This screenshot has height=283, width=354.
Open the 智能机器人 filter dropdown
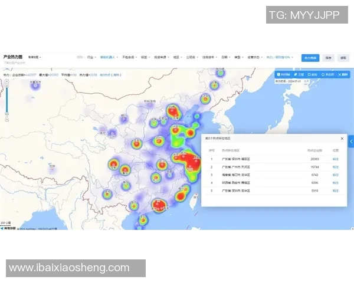pyautogui.click(x=109, y=57)
